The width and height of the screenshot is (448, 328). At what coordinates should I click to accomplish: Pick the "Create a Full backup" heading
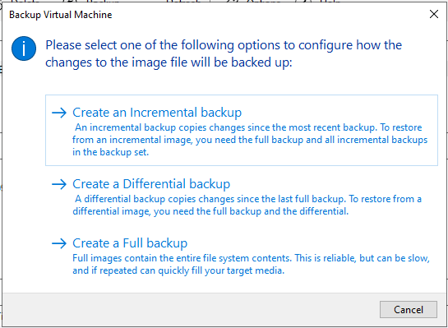130,243
